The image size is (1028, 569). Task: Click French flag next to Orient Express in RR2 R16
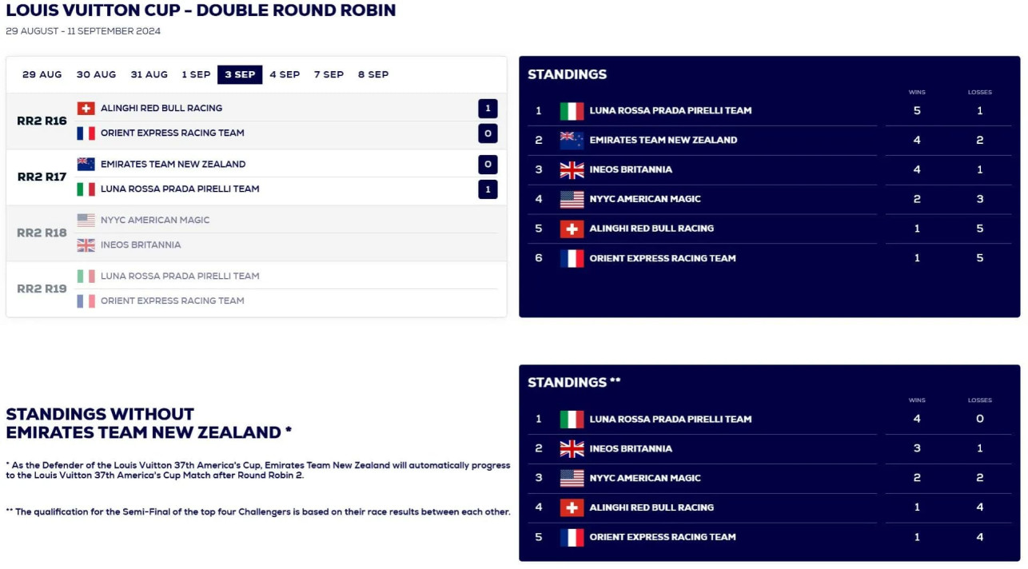click(86, 133)
